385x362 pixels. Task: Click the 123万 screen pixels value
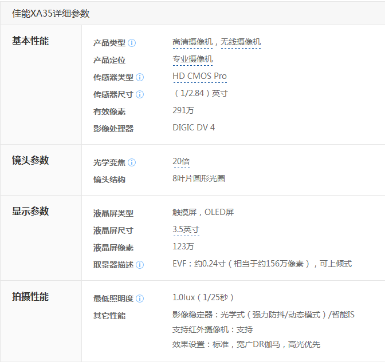183,246
